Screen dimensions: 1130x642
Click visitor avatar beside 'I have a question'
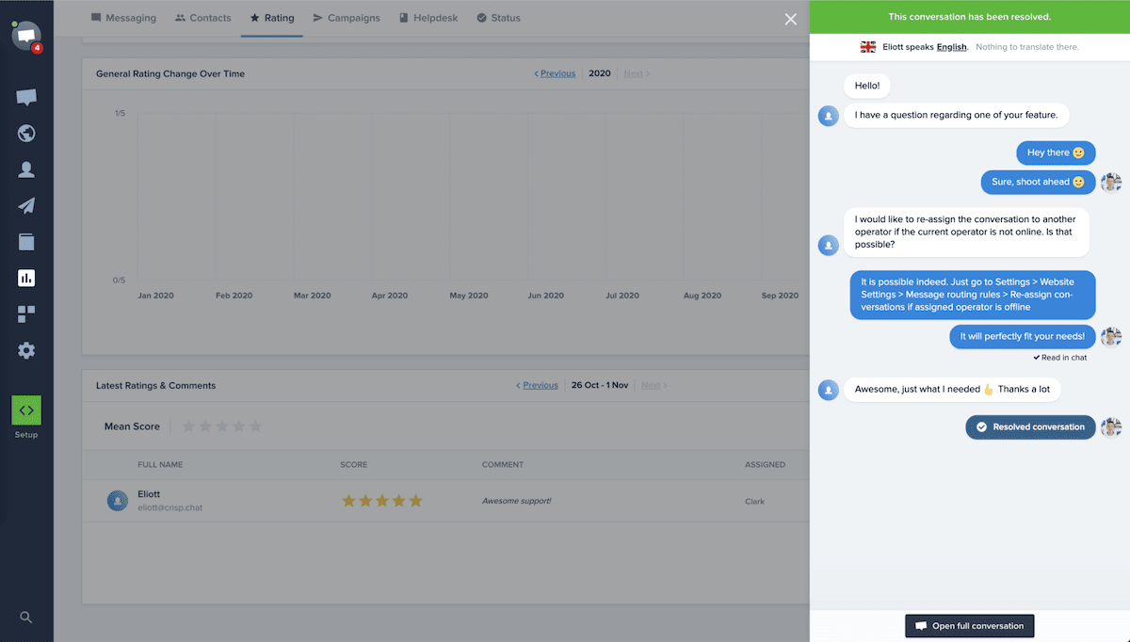point(829,116)
